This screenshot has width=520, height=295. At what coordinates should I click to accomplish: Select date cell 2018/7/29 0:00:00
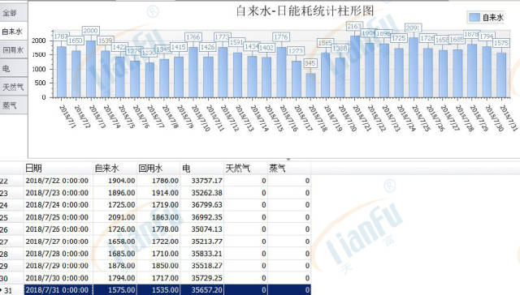(58, 266)
